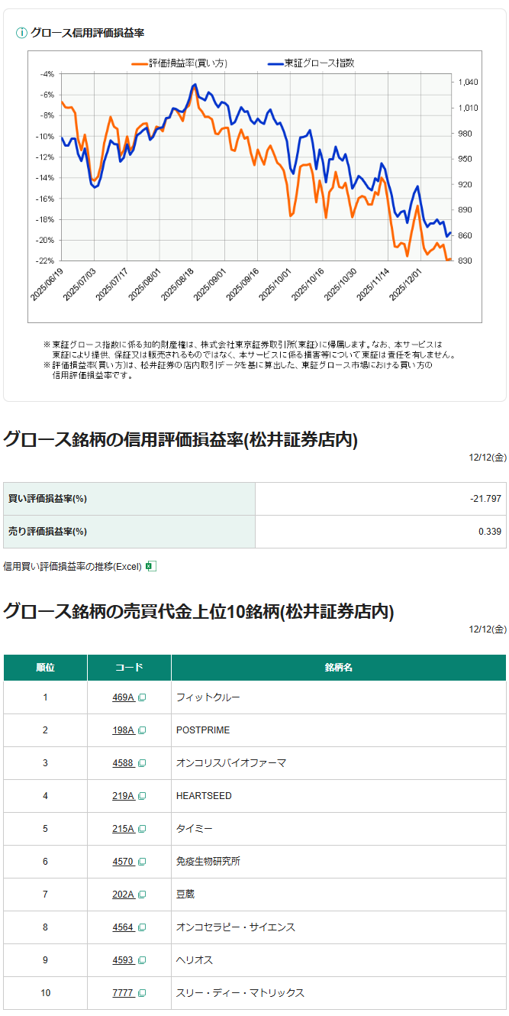The image size is (509, 1016).
Task: Click the info icon beside グロース信用評価損益率 heading
Action: (21, 33)
